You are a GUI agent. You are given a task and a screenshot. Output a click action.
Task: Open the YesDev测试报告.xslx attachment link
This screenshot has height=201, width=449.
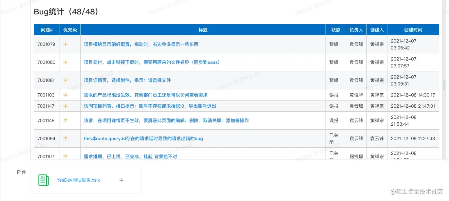pyautogui.click(x=78, y=180)
